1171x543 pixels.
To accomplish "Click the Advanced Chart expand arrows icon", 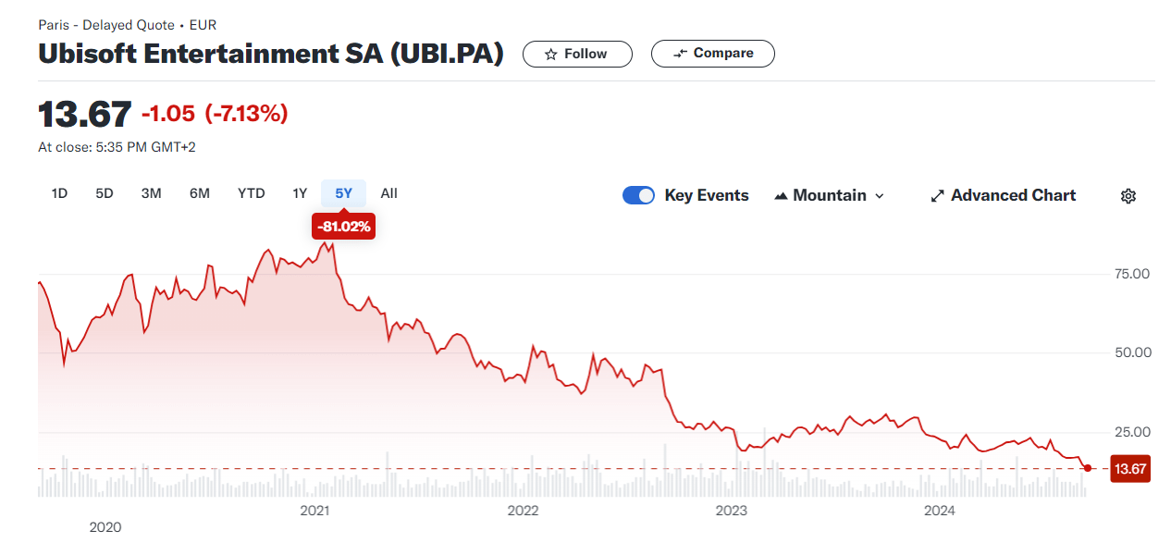I will (937, 195).
